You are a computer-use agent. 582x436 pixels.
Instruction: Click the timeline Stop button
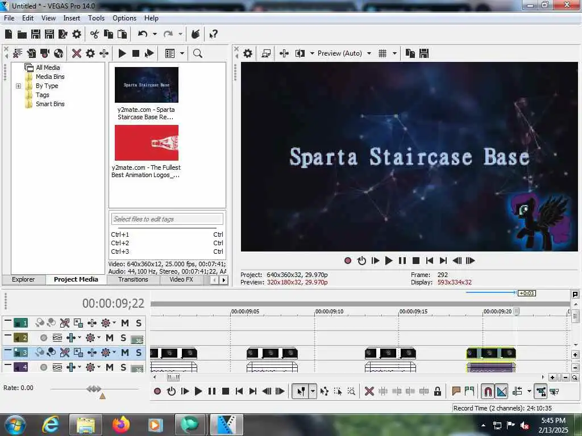(x=225, y=391)
